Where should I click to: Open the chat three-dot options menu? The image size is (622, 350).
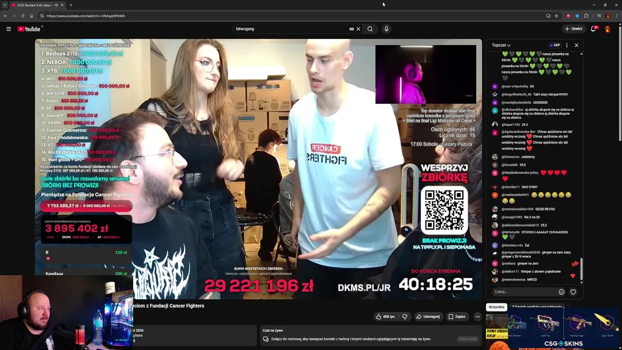[567, 45]
